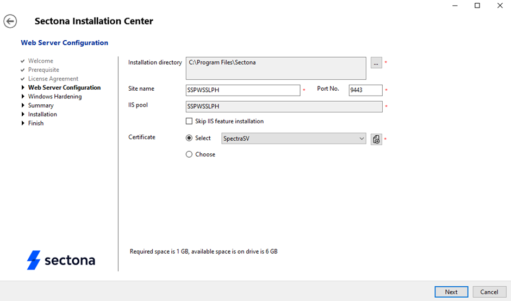Select the Installation step in sidebar
This screenshot has width=511, height=301.
(42, 114)
